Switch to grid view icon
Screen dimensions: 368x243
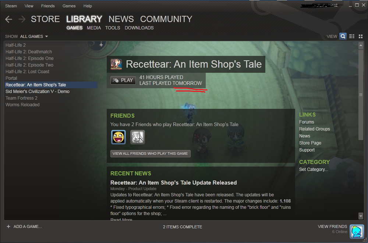(x=361, y=36)
